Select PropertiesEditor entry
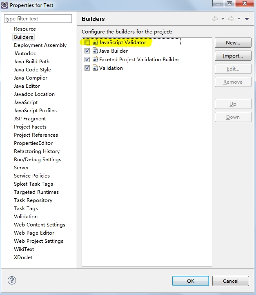The width and height of the screenshot is (256, 295). point(33,143)
